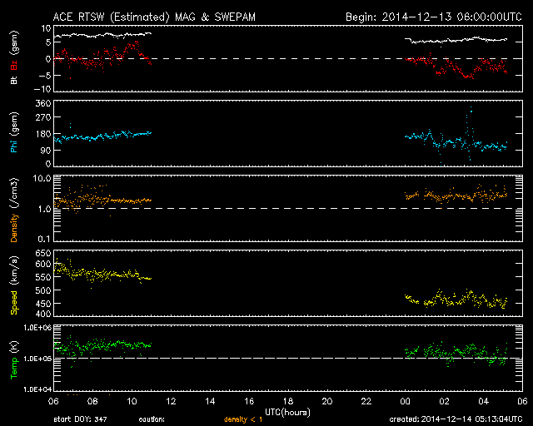Click the 550 tick label on Speed axis

[x=43, y=277]
